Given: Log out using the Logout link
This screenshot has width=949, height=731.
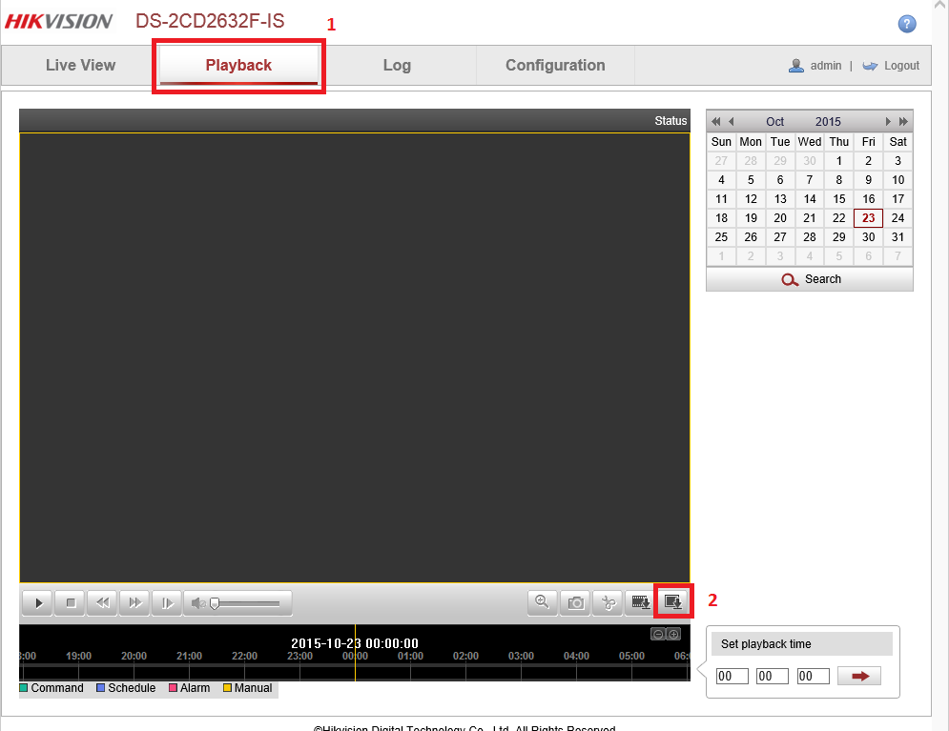Looking at the screenshot, I should [x=900, y=66].
